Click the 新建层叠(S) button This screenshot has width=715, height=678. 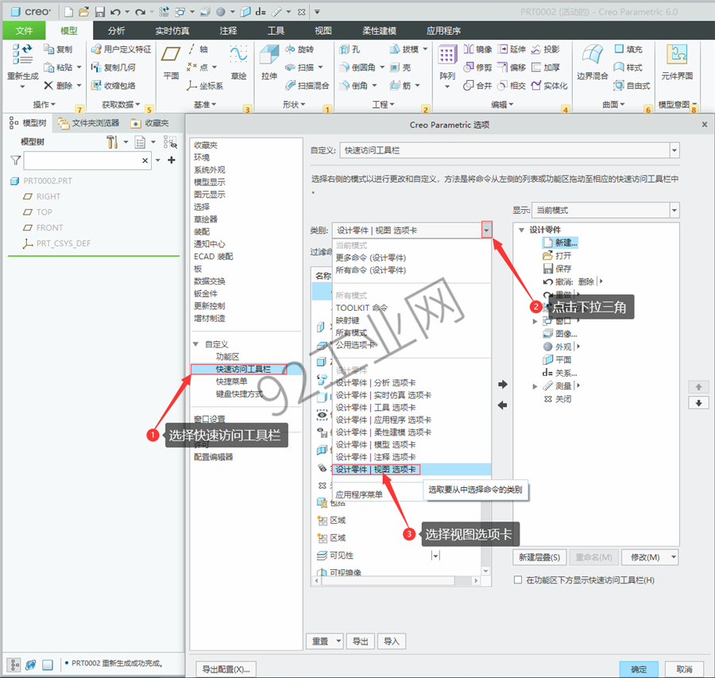[x=539, y=557]
